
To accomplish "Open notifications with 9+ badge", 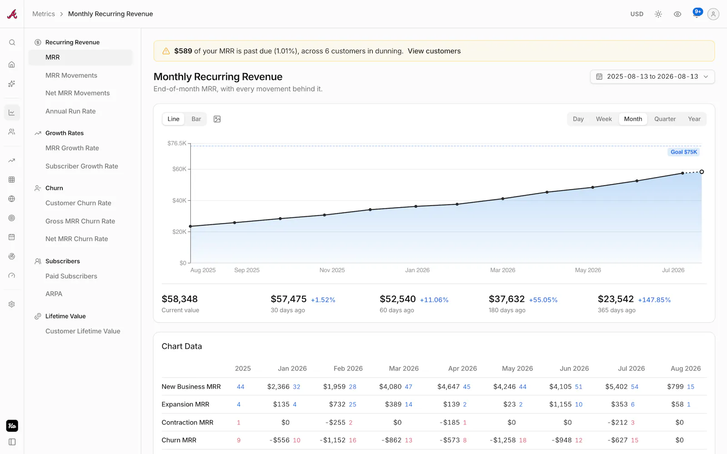I will [697, 14].
